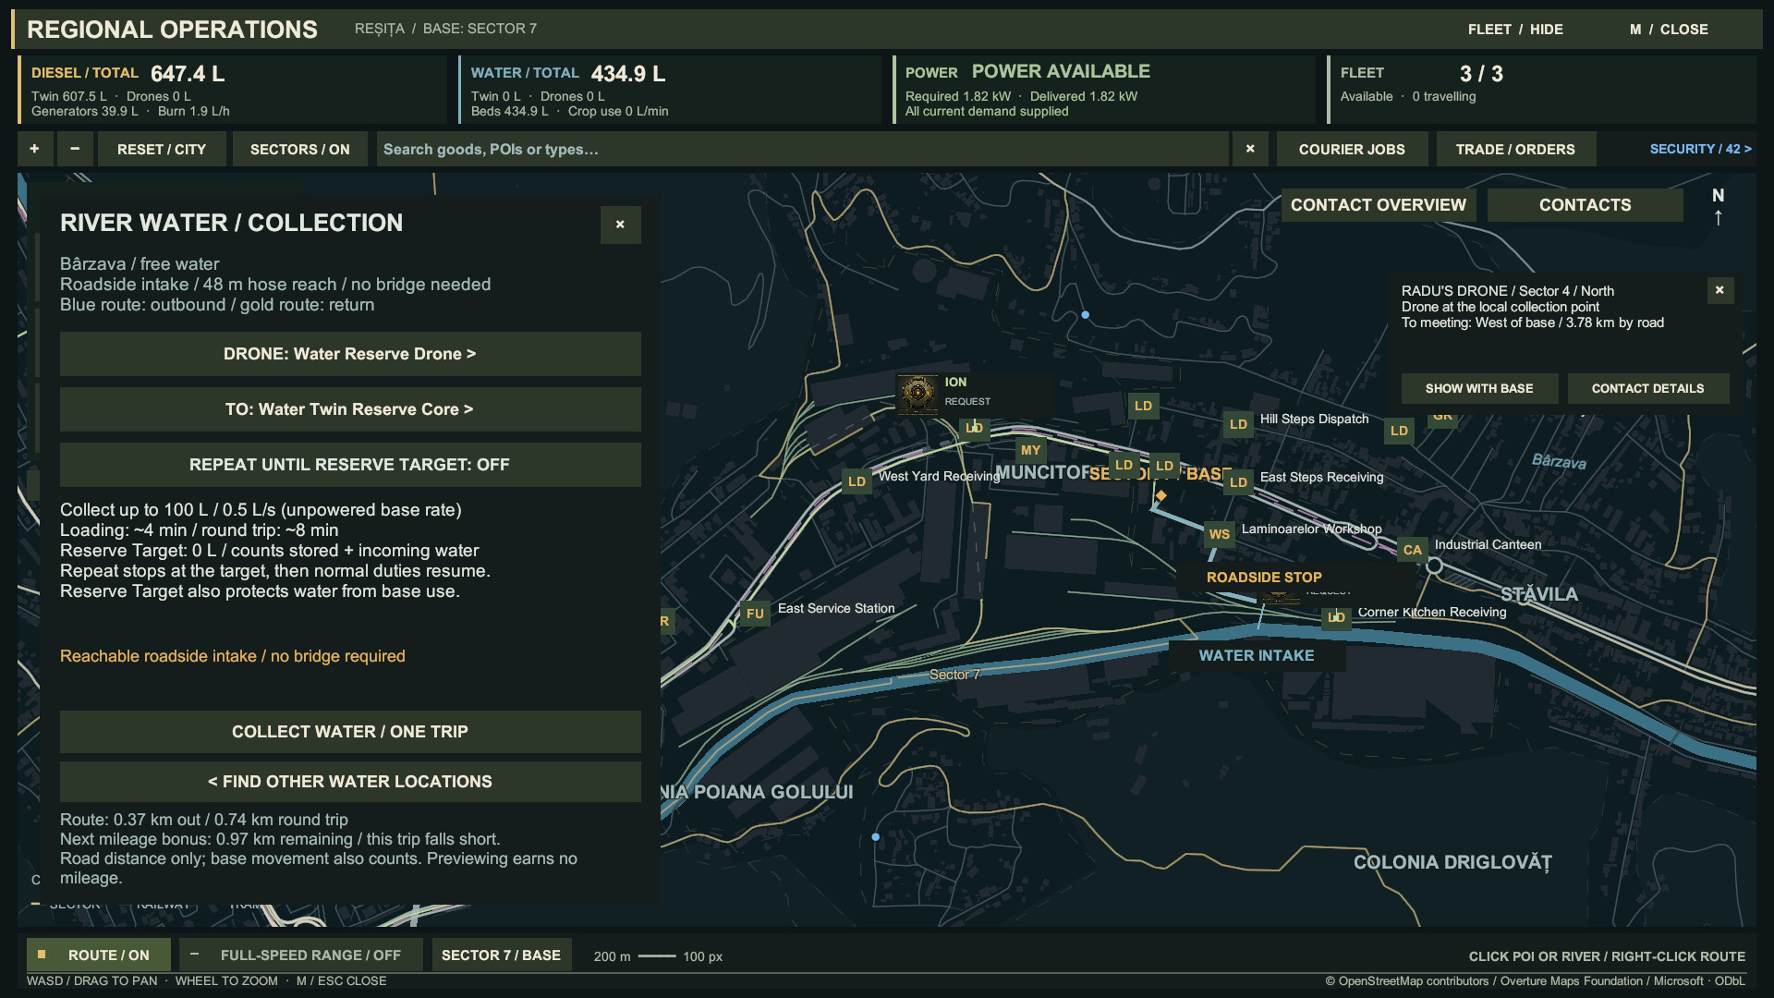Click SECTOR 7 / BASE button
1774x998 pixels.
[x=501, y=955]
